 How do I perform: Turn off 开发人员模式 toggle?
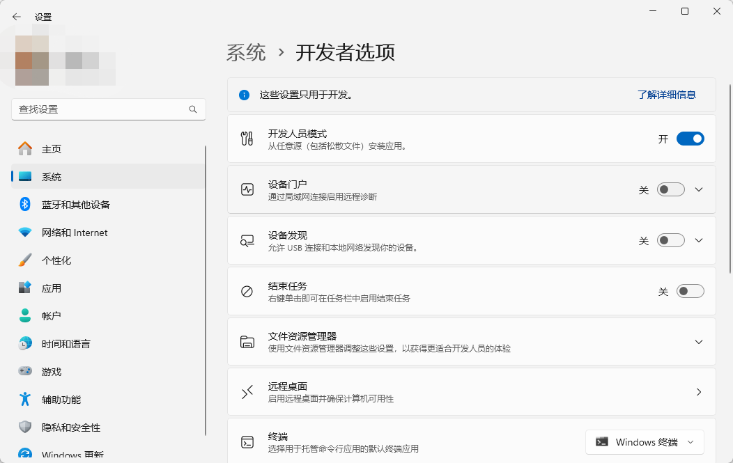(690, 139)
